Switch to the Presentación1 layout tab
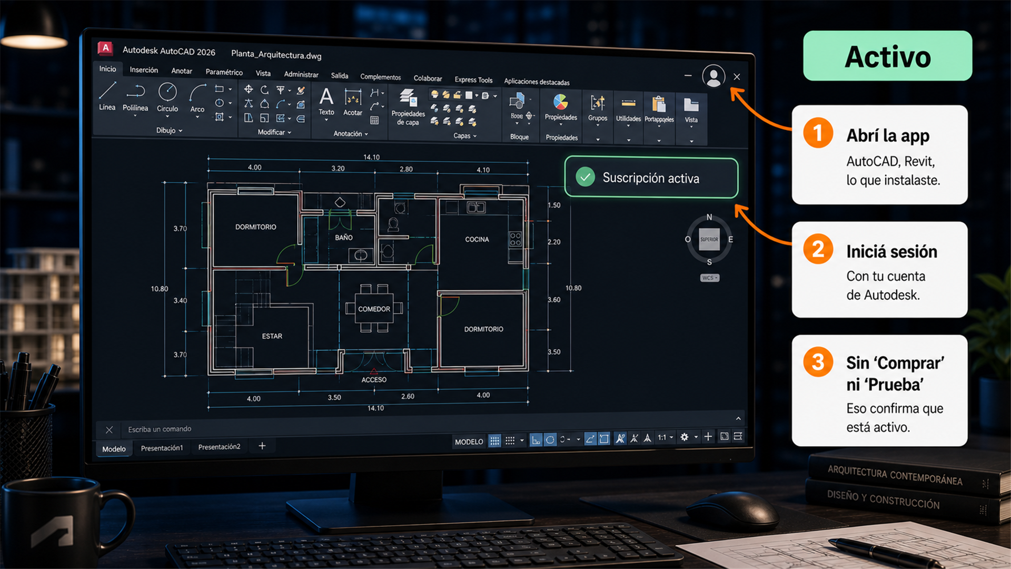The height and width of the screenshot is (569, 1011). (162, 448)
